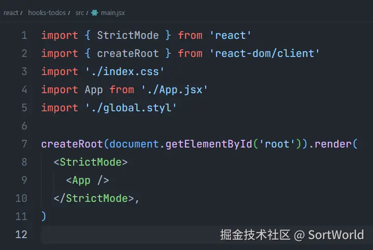This screenshot has height=250, width=373.
Task: Open the 'hooks-todos' breadcrumb folder
Action: [x=47, y=12]
